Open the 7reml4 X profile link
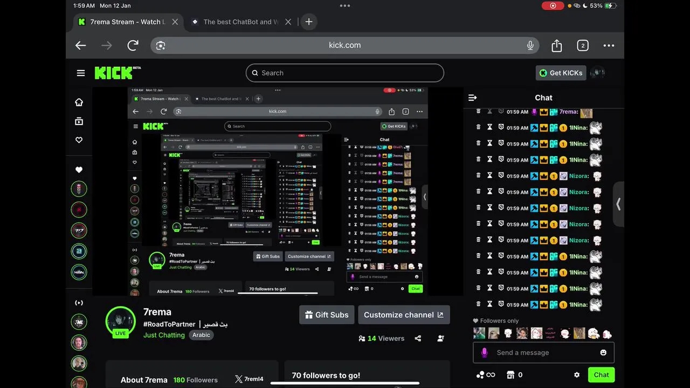The width and height of the screenshot is (690, 388). point(250,379)
